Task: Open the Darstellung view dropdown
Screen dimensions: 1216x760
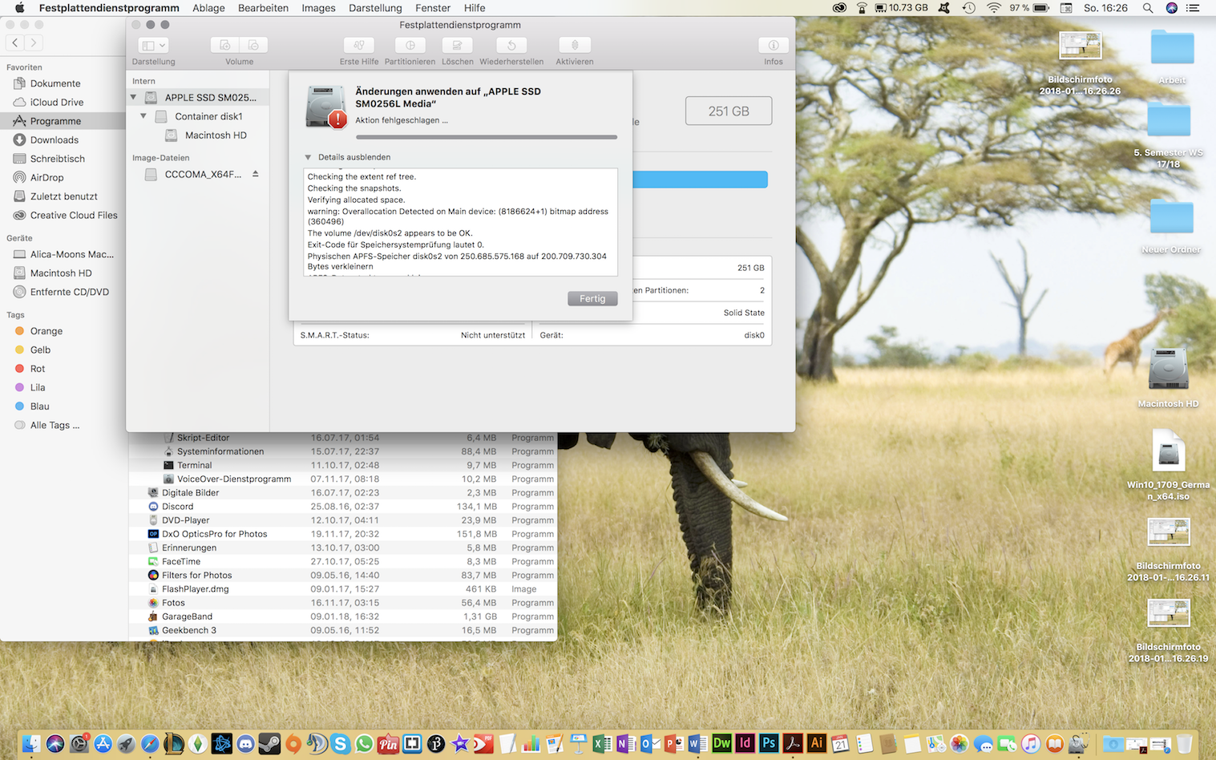Action: pyautogui.click(x=153, y=46)
